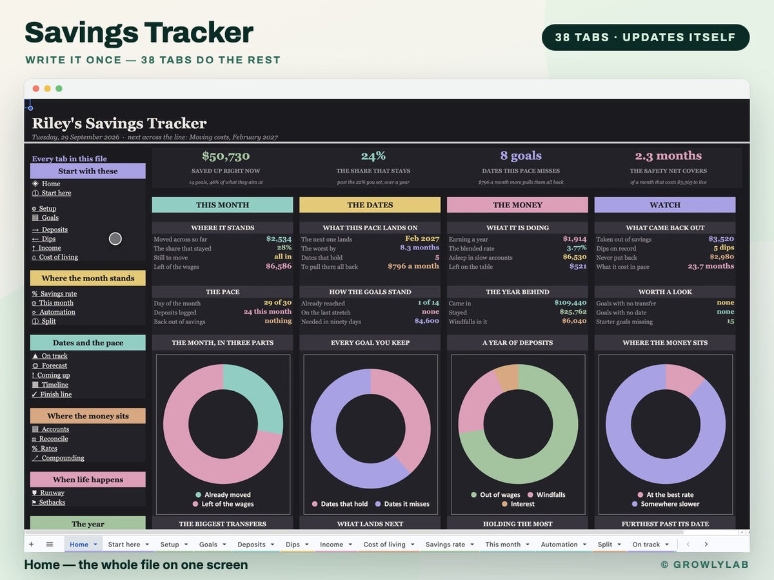
Task: Select the Riley's Savings Tracker title cell
Action: (119, 123)
